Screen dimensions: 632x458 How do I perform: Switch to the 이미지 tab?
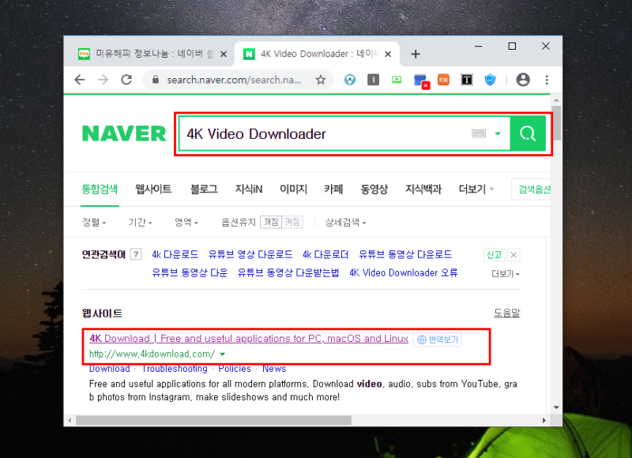(293, 189)
